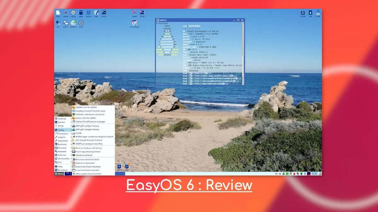Open the pkg package manager icon
Viewport: 378px width, 212px height.
point(81,13)
